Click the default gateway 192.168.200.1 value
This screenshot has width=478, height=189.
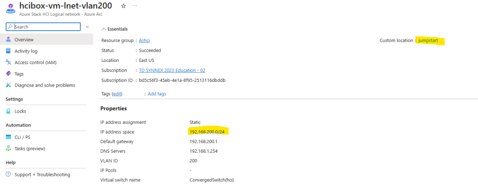pyautogui.click(x=204, y=142)
